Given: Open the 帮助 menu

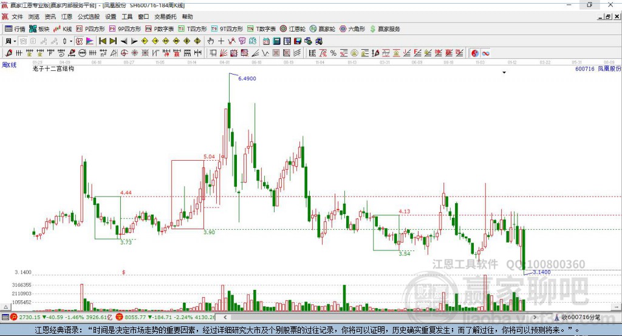Looking at the screenshot, I should pos(187,16).
